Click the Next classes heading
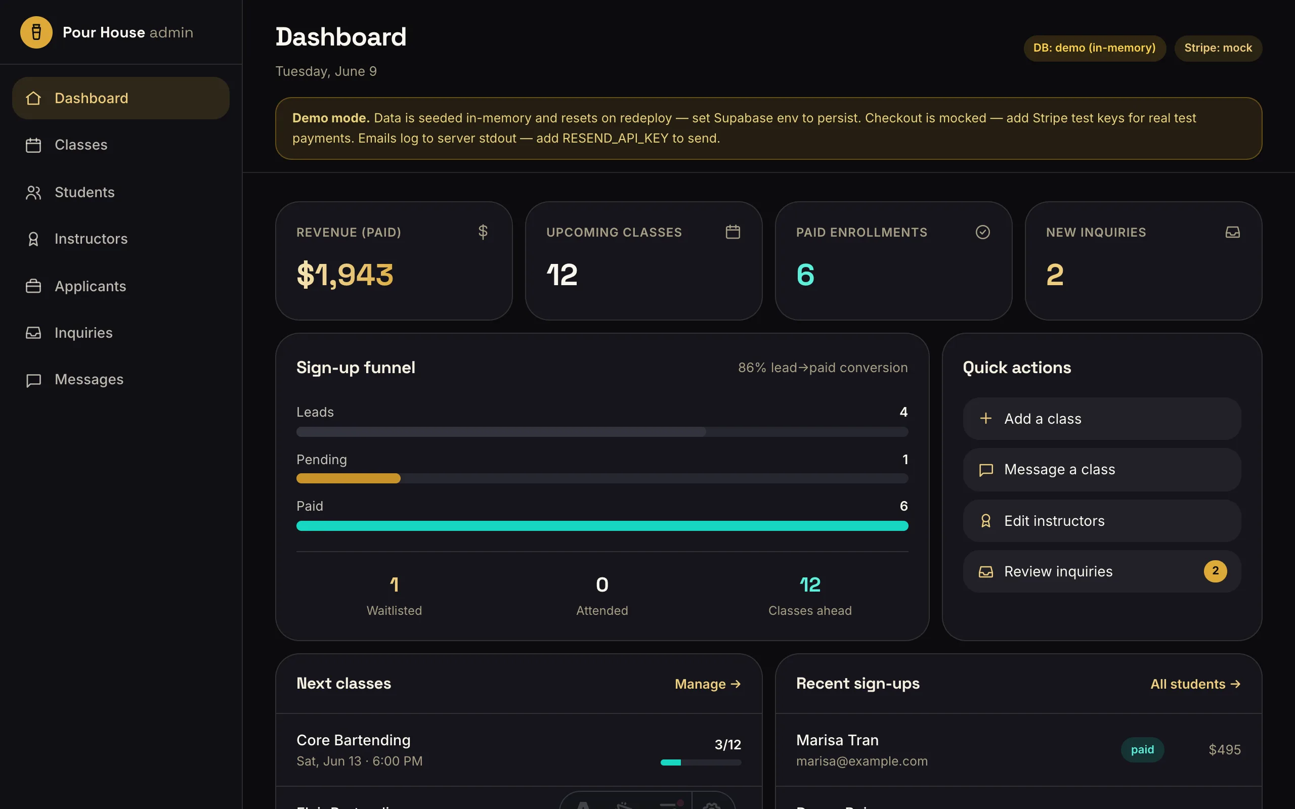The image size is (1295, 809). [343, 683]
